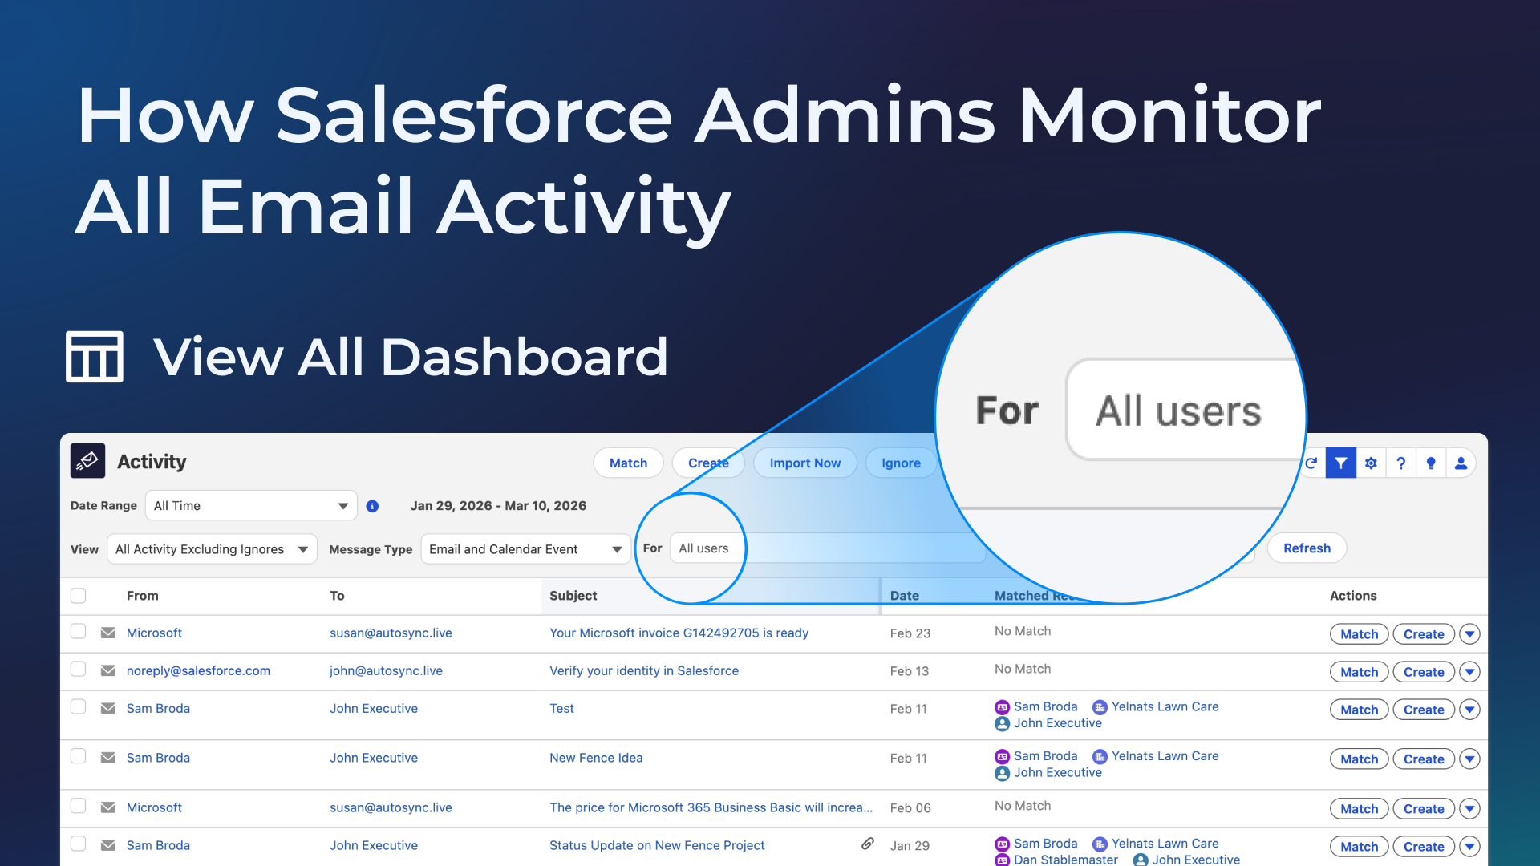Open the Verify your identity in Salesforce link
The width and height of the screenshot is (1540, 866).
643,670
